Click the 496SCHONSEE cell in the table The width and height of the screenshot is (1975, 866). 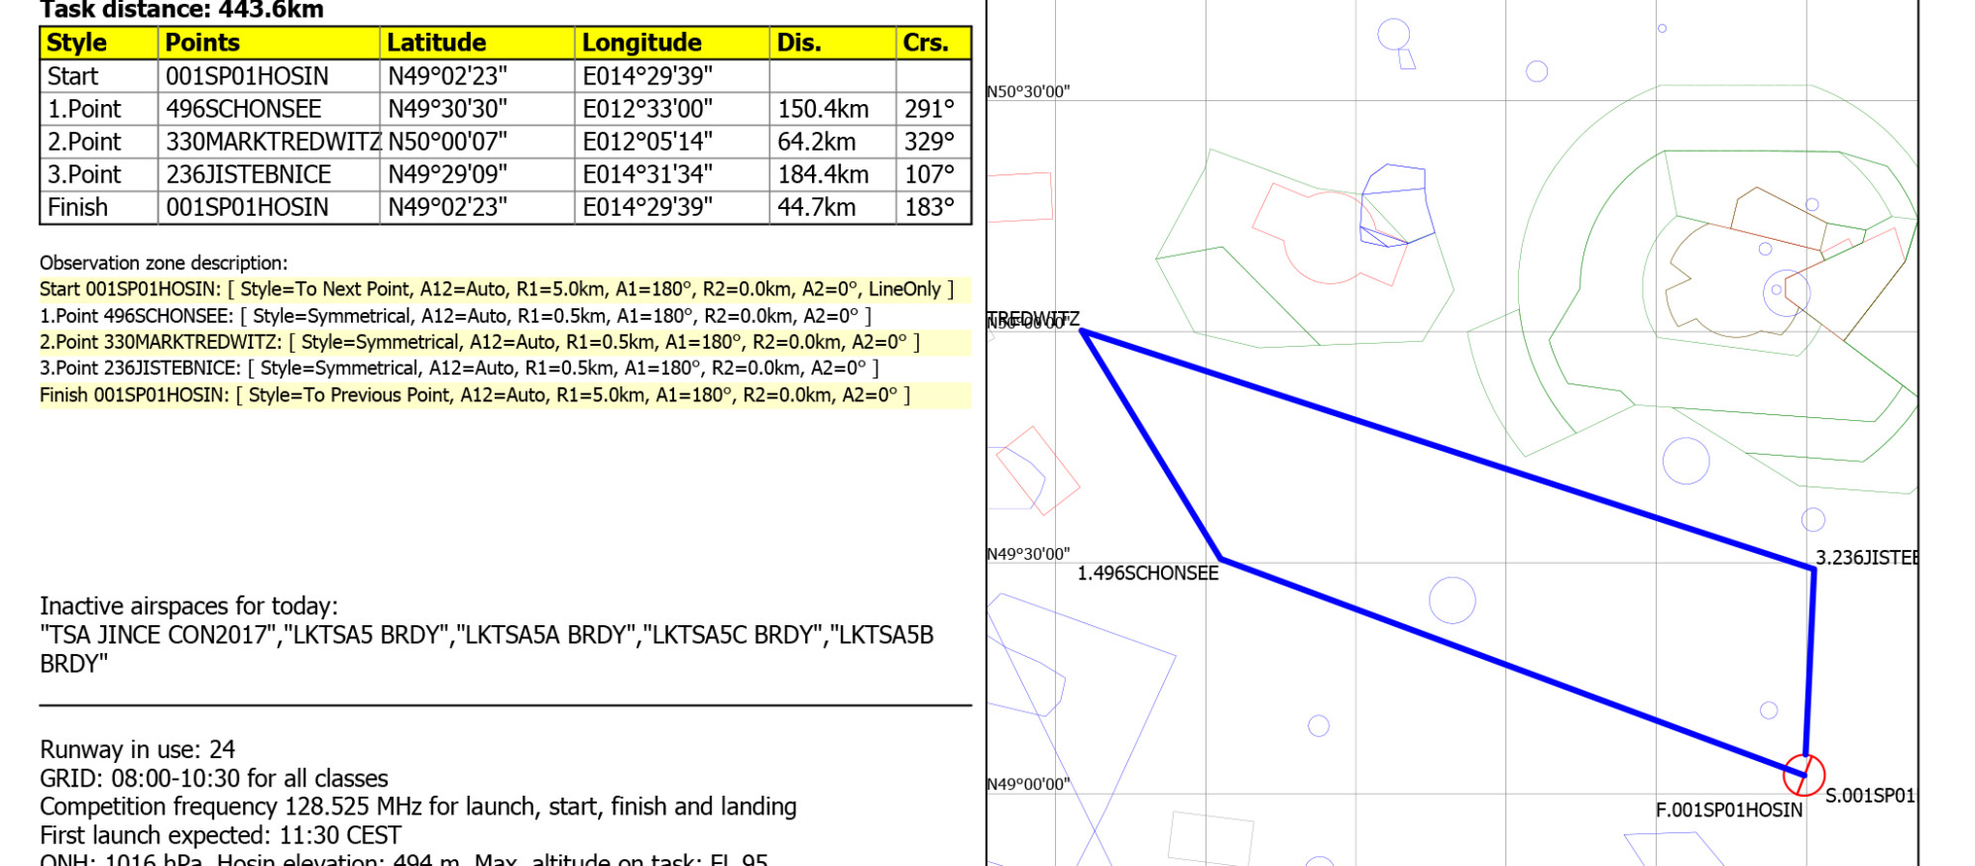pyautogui.click(x=244, y=109)
